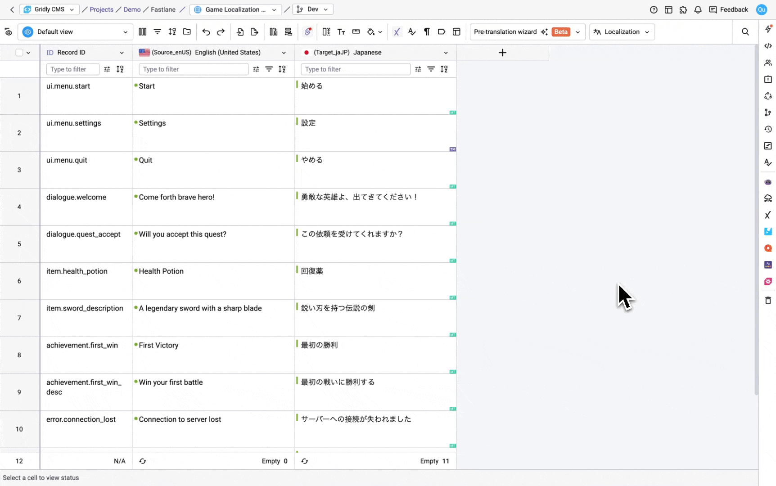Click the English column filter input
The height and width of the screenshot is (486, 776).
[194, 69]
